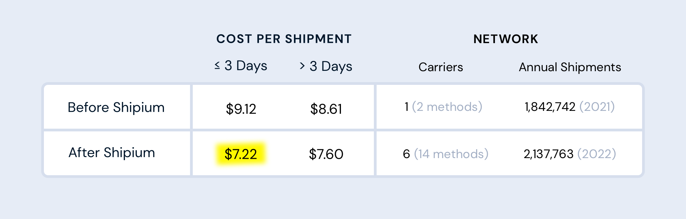Click the NETWORK heading
Image resolution: width=686 pixels, height=219 pixels.
[506, 39]
